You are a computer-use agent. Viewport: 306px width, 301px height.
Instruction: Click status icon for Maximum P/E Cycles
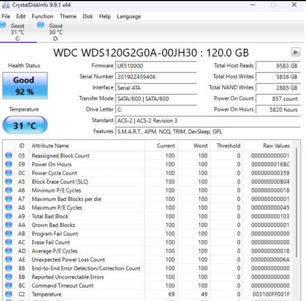(9, 207)
